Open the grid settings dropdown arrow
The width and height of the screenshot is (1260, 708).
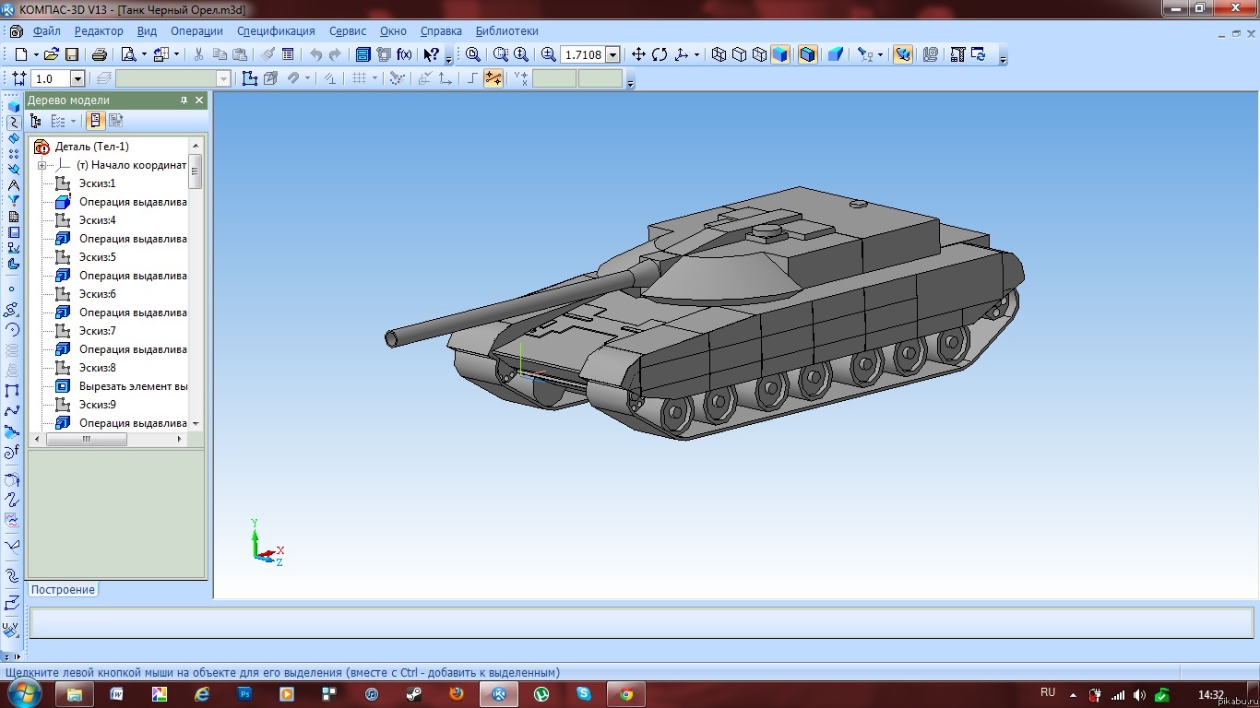[x=374, y=78]
